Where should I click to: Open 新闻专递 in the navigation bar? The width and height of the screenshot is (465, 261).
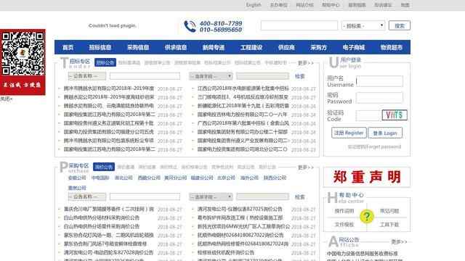coord(214,47)
